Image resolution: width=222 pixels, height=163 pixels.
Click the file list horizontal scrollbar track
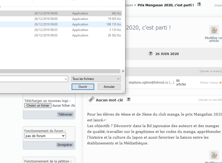pyautogui.click(x=60, y=71)
